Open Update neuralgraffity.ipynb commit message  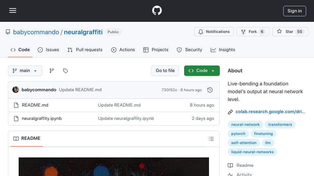126,119
